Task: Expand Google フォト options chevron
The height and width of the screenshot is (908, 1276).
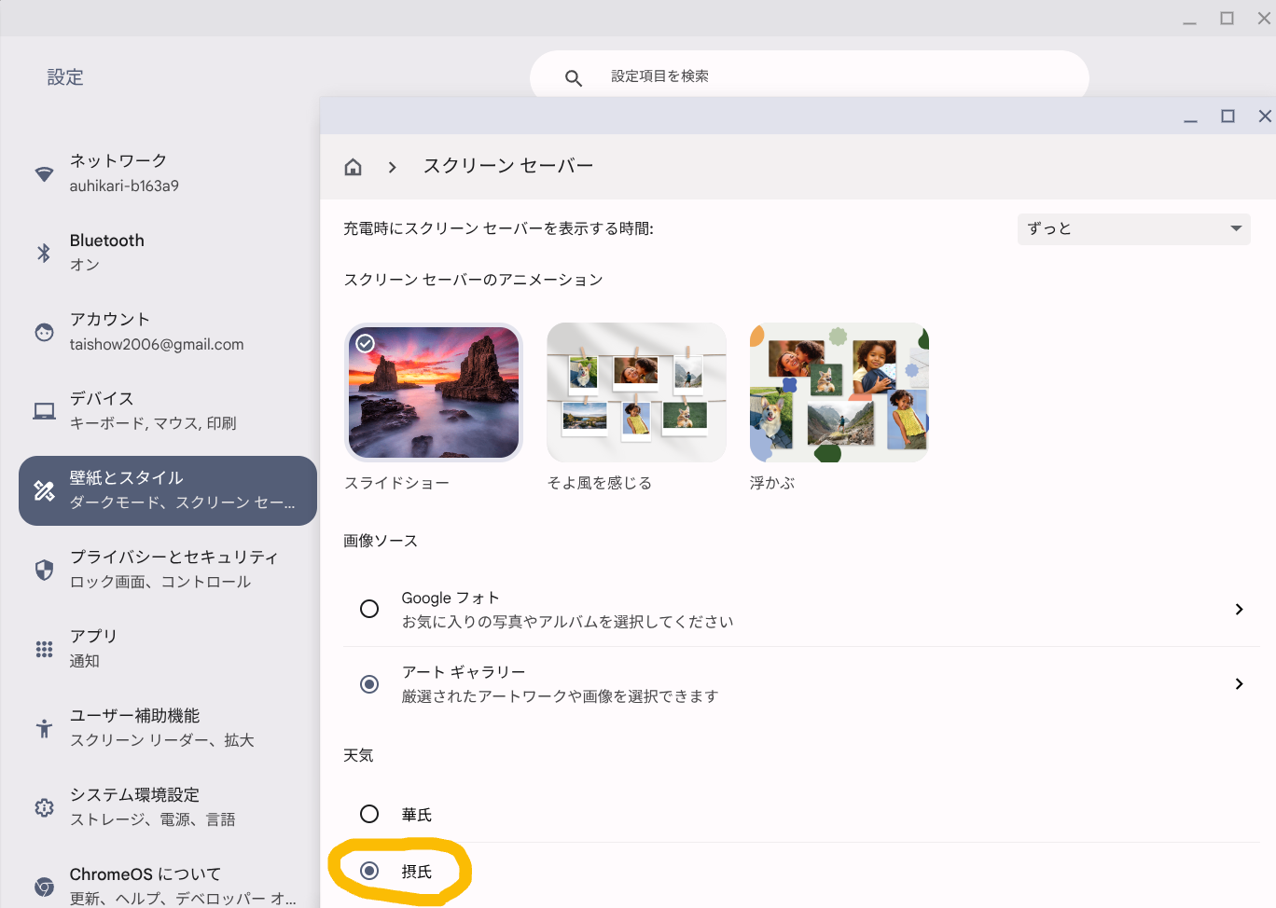Action: (1239, 609)
